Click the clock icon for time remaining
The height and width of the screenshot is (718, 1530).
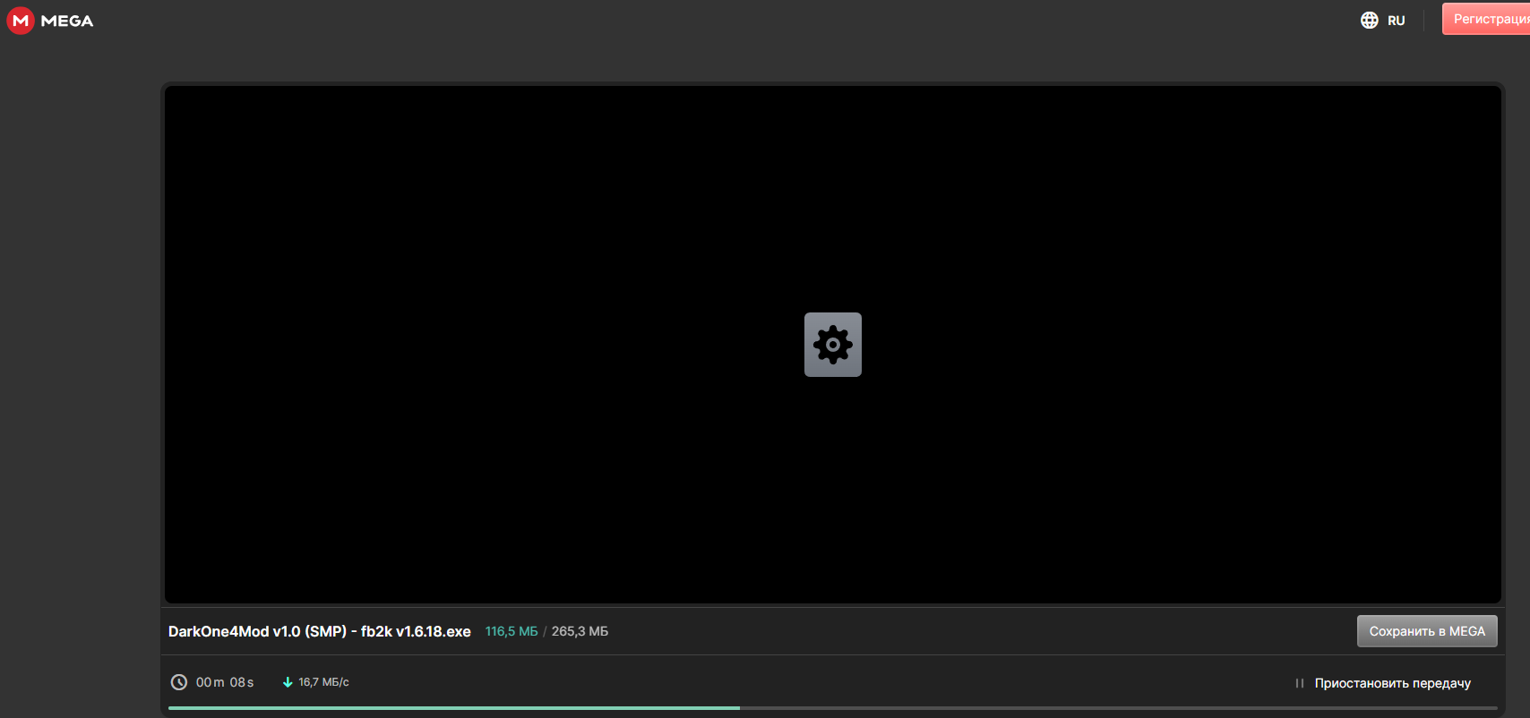[179, 682]
